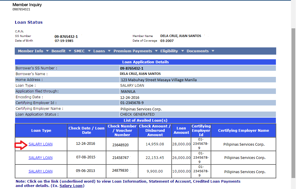Viewport: 297px width, 189px height.
Task: Expand the Benefit dropdown arrow
Action: pos(70,51)
